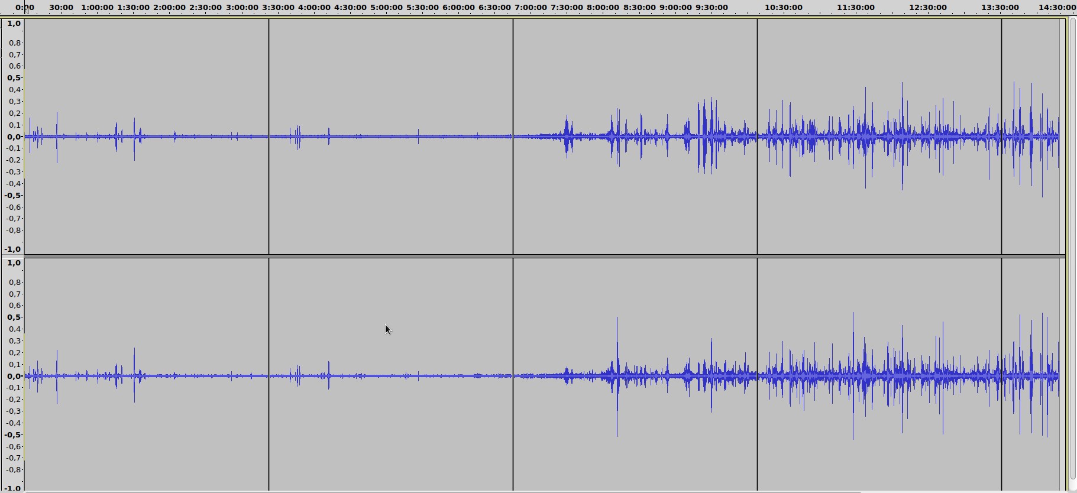
Task: Click the second split line in the upper channel
Action: pos(513,136)
